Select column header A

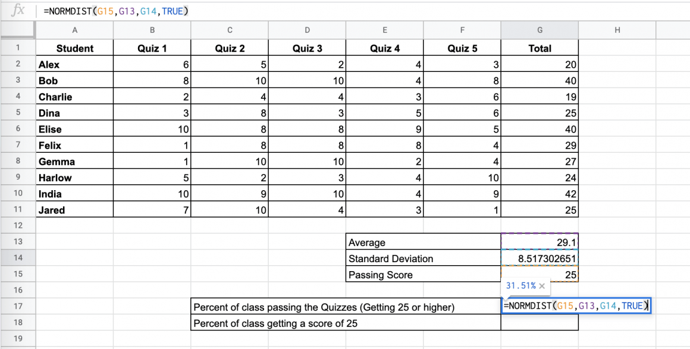pyautogui.click(x=74, y=29)
